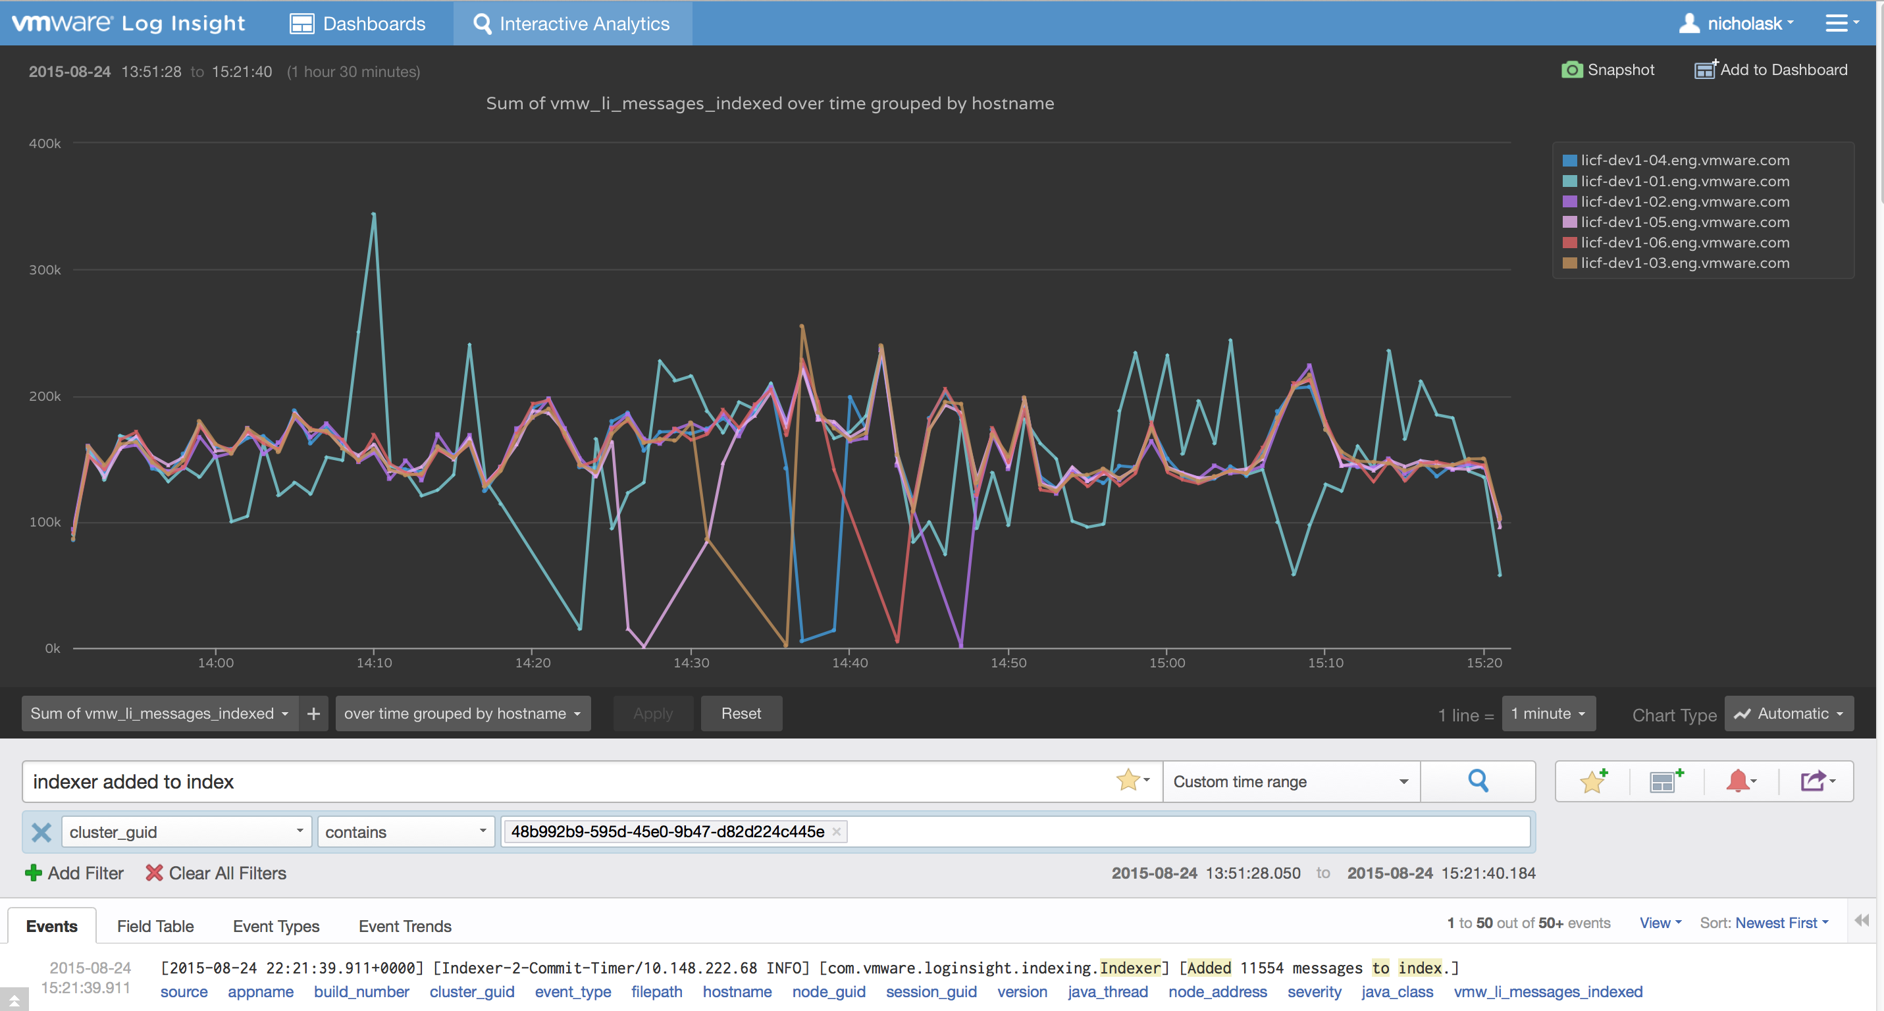Open the Sum of vmw_li_messages_indexed dropdown
The image size is (1884, 1011).
pos(159,713)
